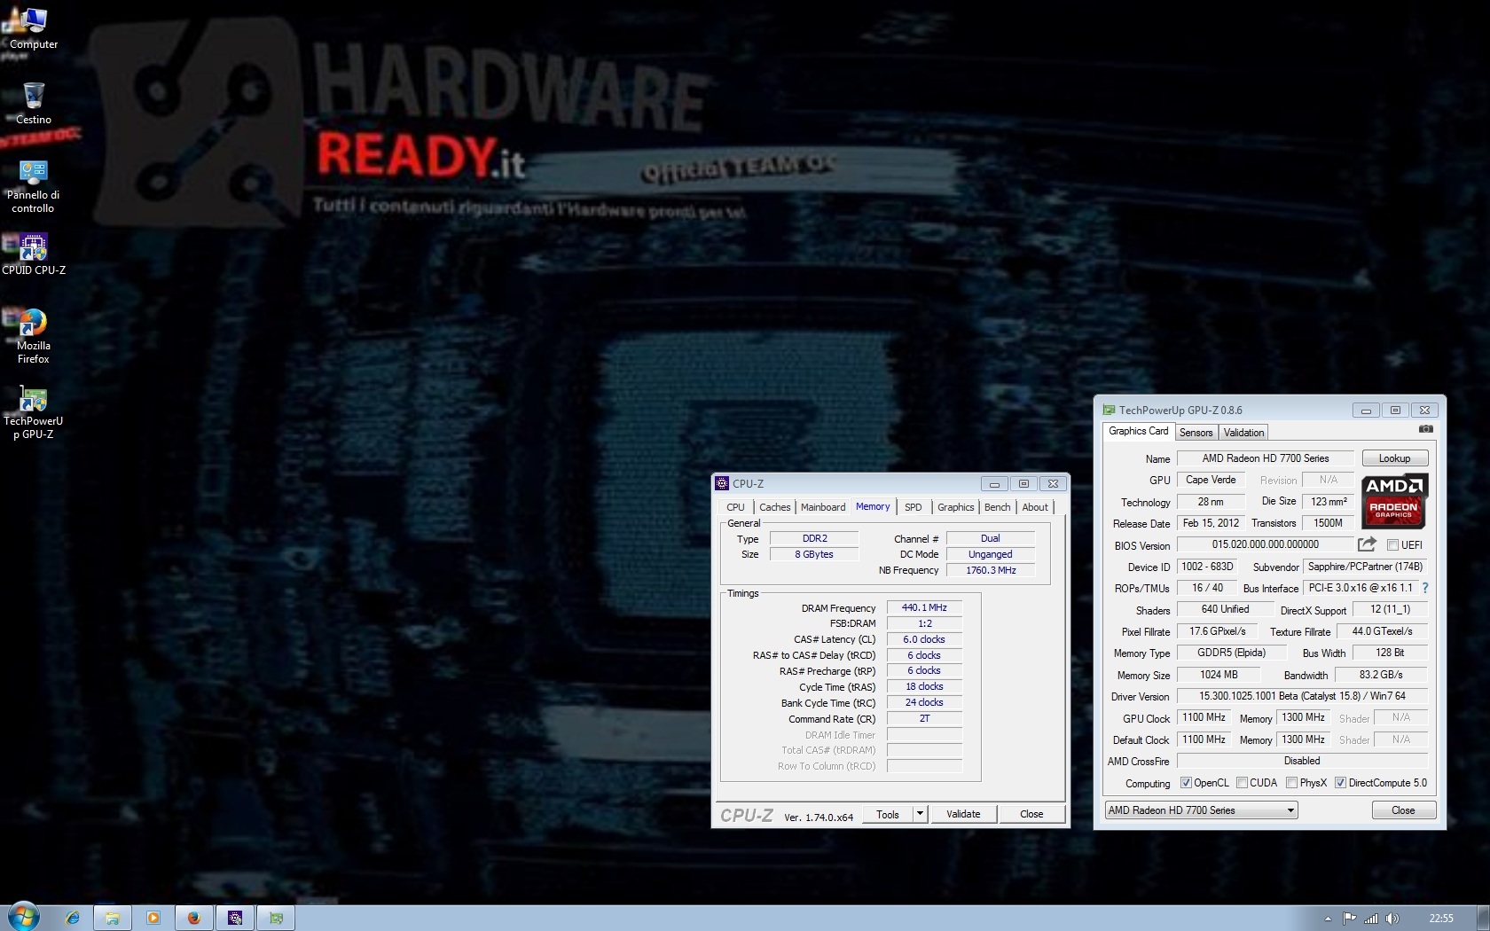
Task: Click the Lookup button in GPU-Z
Action: coord(1395,458)
